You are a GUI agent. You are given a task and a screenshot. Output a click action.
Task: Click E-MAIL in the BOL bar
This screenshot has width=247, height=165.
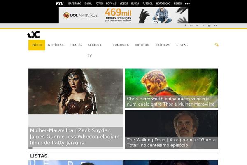pos(88,3)
